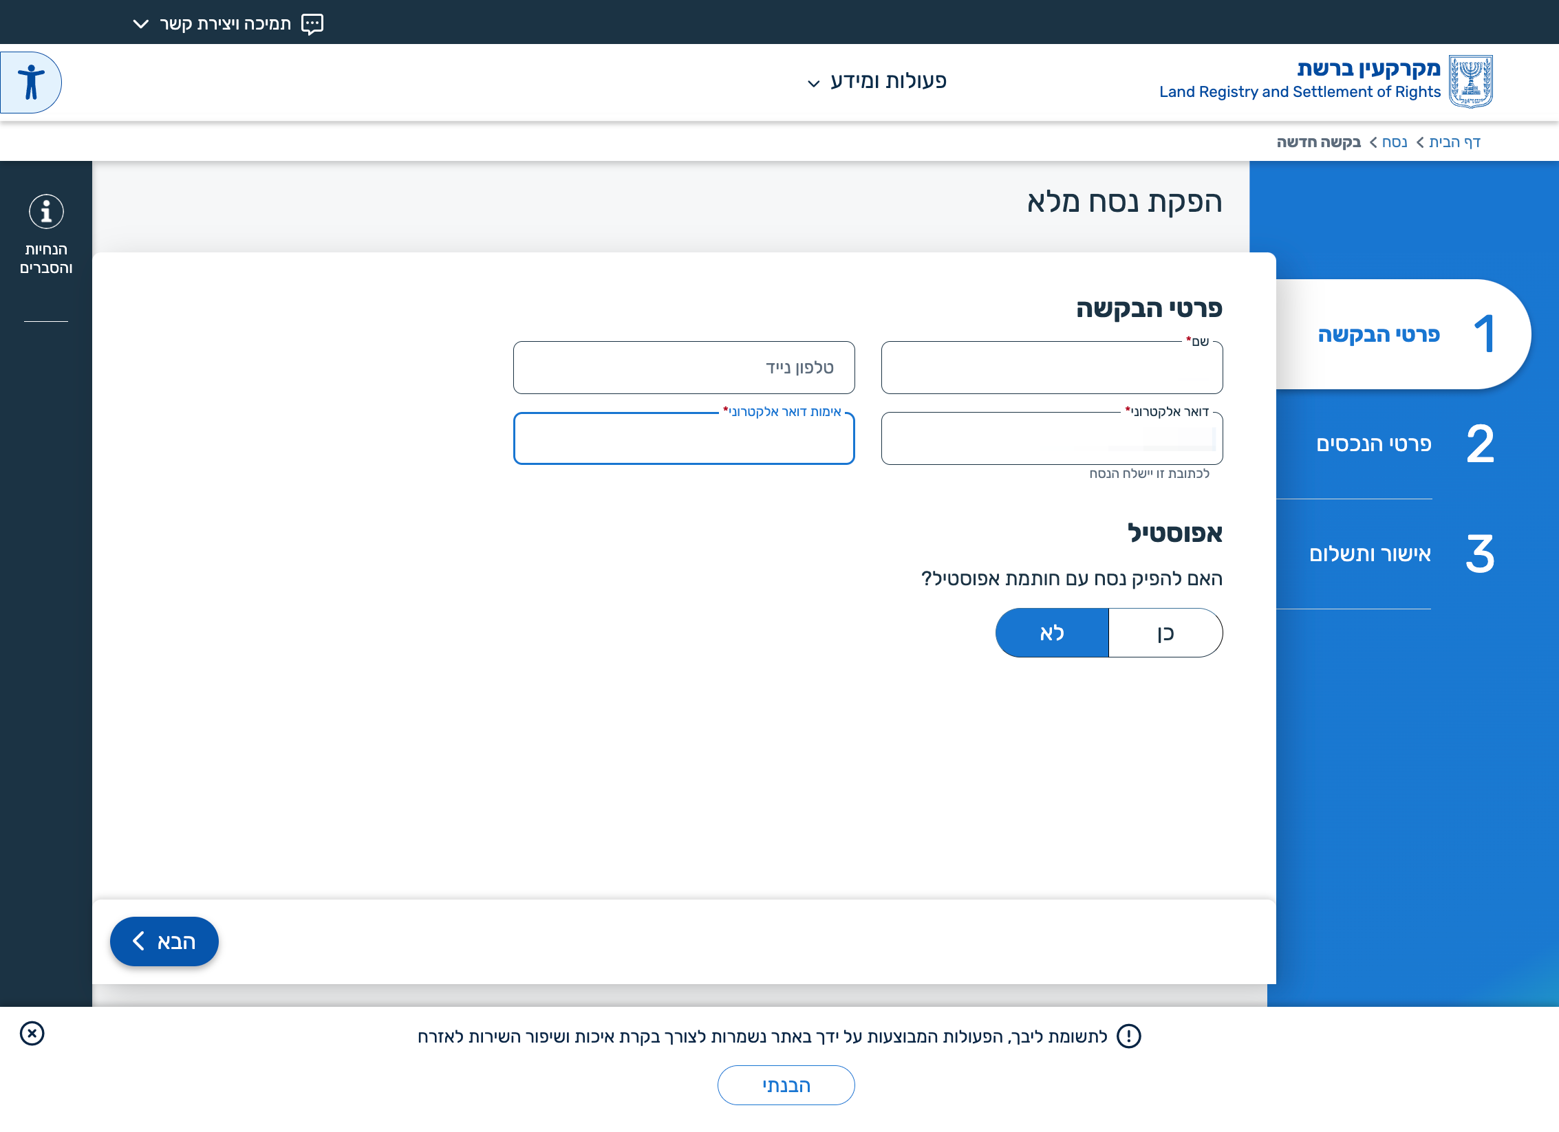Click the אפוסטיל section heading

(1175, 533)
